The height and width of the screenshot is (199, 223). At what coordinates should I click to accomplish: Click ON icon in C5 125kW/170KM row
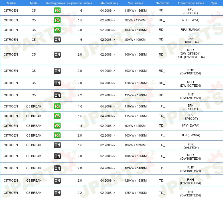click(x=57, y=95)
